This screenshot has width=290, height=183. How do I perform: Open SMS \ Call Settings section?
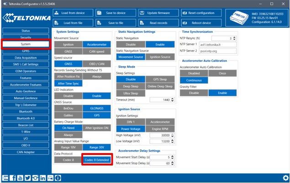(26, 64)
